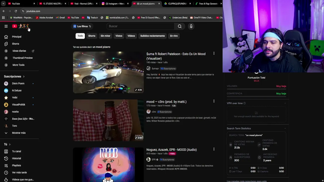Open the Gmail bookmark
Screen dimensions: 324x182
[60, 18]
